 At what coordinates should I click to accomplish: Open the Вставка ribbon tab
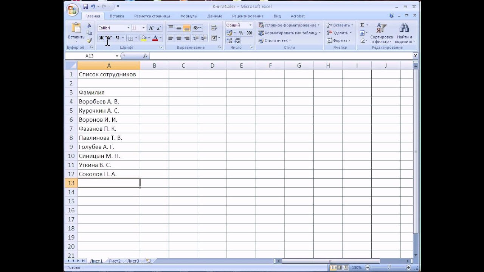[117, 16]
